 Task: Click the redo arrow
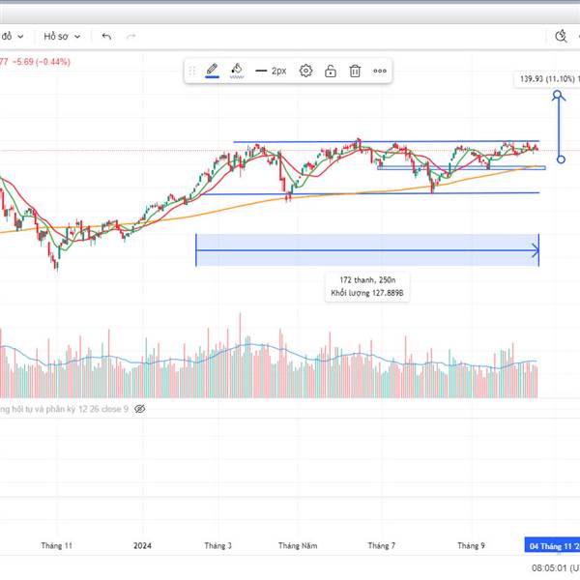click(x=130, y=36)
